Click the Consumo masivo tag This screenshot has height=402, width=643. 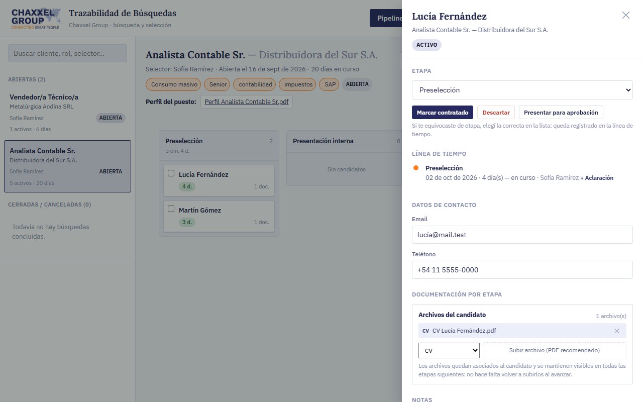173,84
